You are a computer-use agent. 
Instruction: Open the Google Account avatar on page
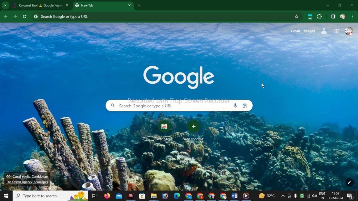click(x=349, y=31)
